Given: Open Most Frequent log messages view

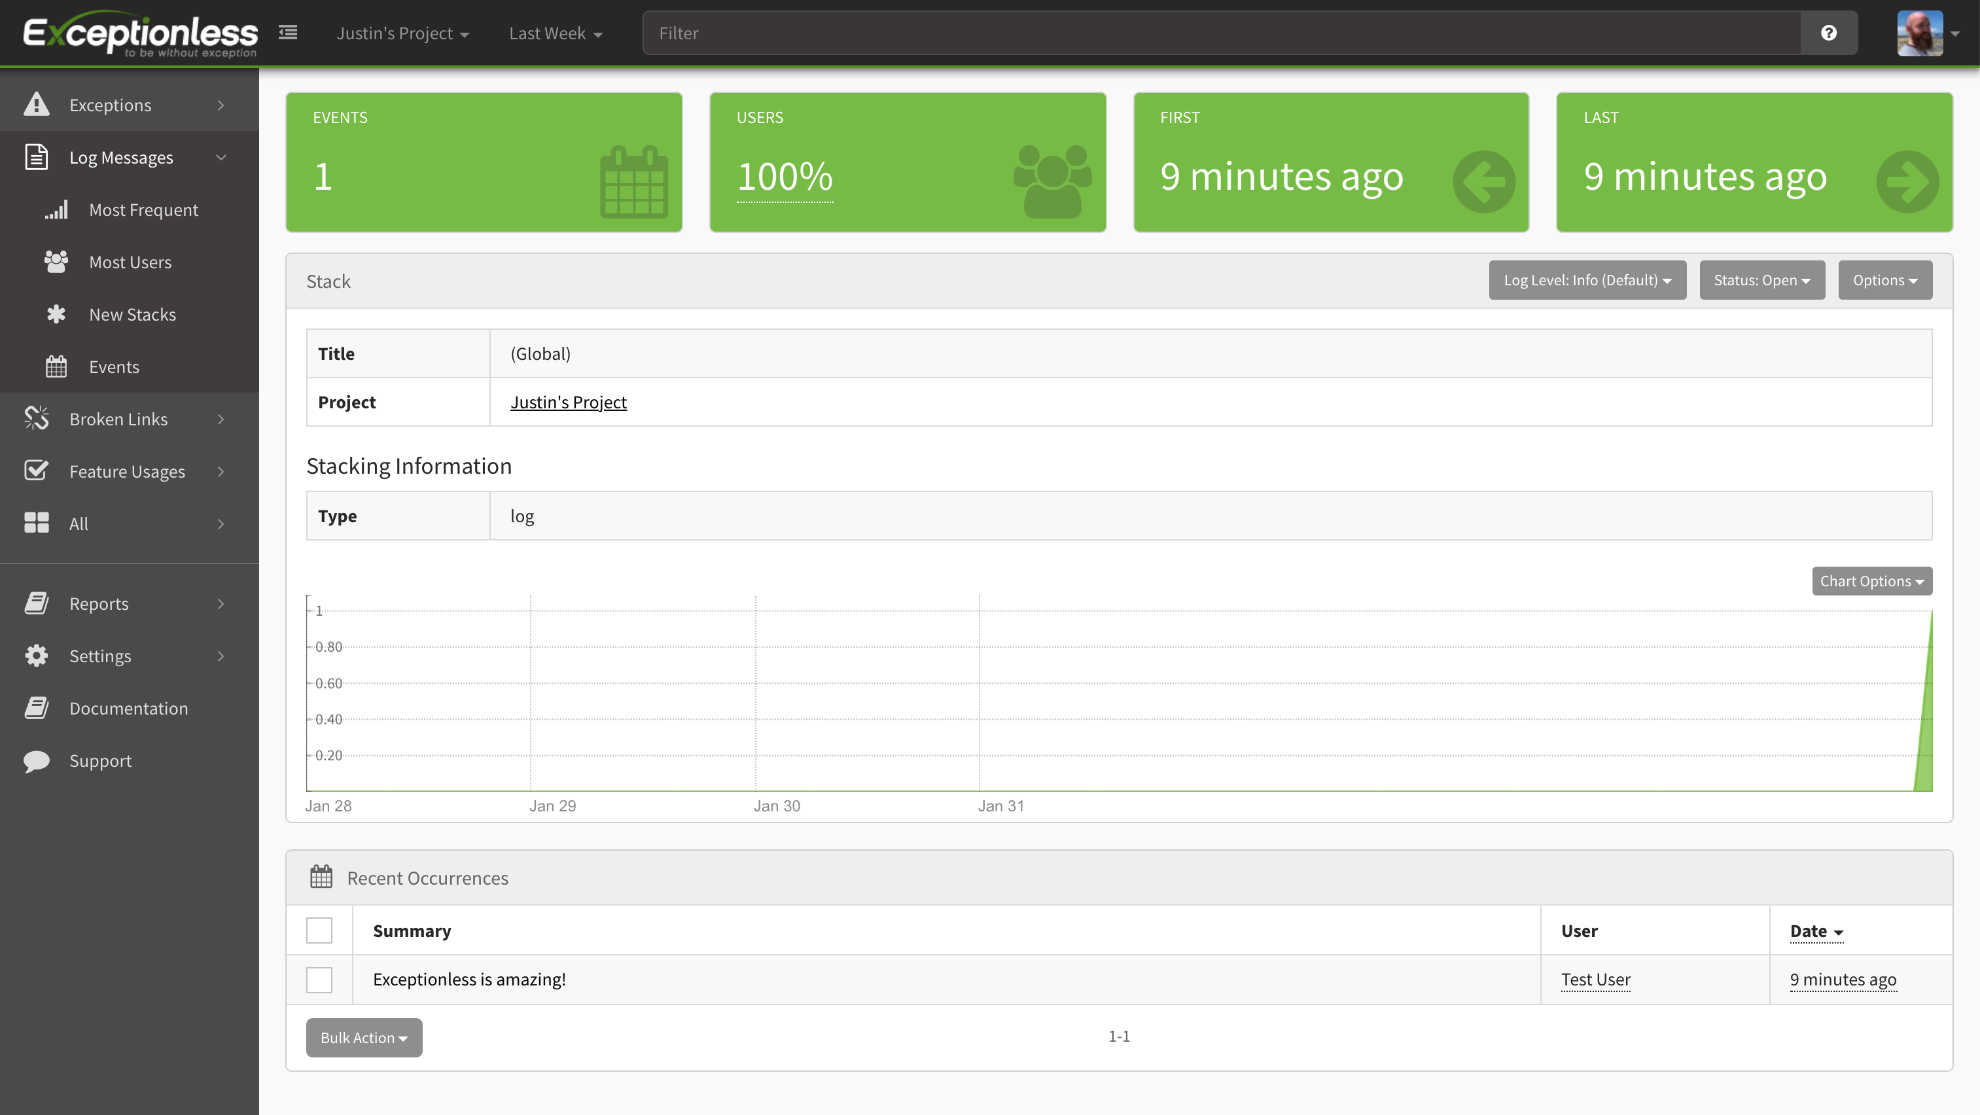Looking at the screenshot, I should (143, 210).
